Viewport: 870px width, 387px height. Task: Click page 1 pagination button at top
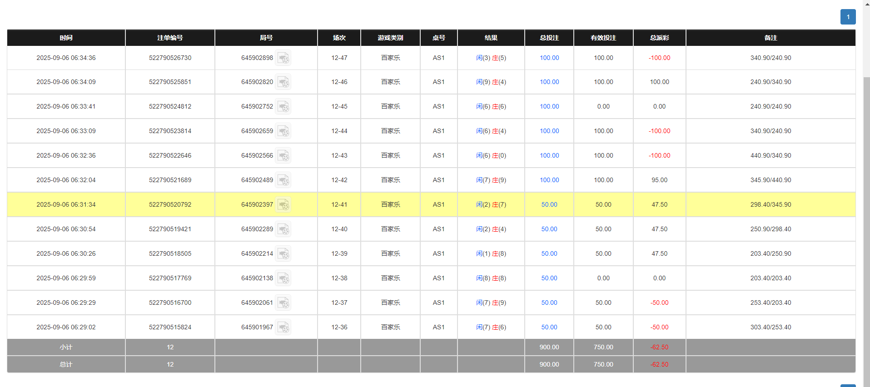(848, 17)
